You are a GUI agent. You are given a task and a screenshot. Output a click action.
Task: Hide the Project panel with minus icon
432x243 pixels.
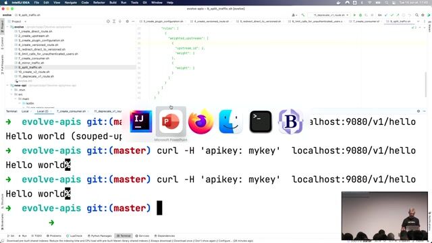(133, 21)
